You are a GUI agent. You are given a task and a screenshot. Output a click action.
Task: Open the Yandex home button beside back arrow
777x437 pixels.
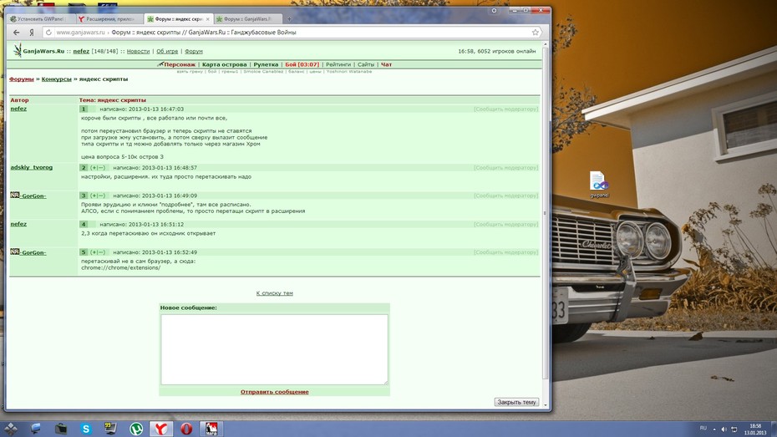click(32, 33)
